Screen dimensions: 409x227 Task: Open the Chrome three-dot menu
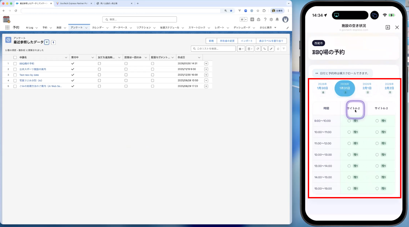coord(288,11)
